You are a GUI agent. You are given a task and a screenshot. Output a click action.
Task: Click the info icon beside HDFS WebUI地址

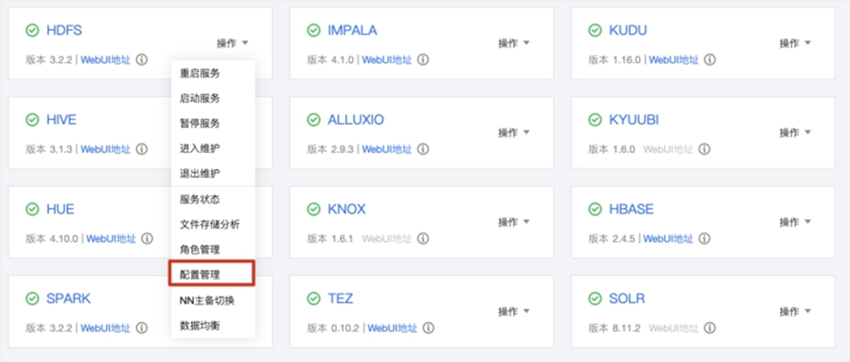pos(141,60)
